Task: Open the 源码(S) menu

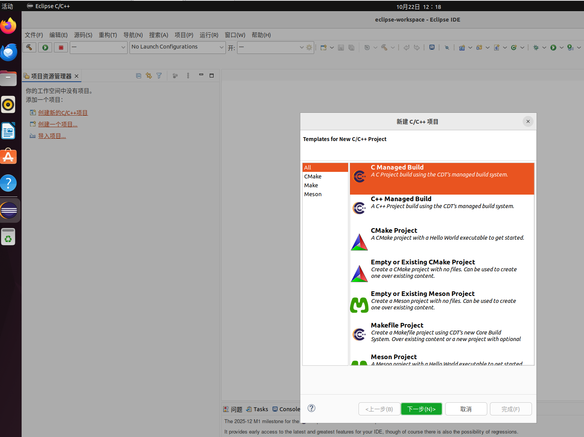Action: pyautogui.click(x=83, y=35)
